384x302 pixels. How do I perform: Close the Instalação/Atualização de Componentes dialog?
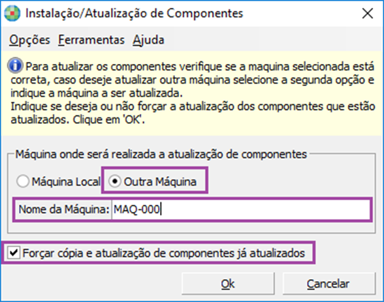[x=367, y=14]
